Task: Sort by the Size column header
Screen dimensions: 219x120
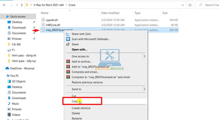Action: [x=165, y=13]
